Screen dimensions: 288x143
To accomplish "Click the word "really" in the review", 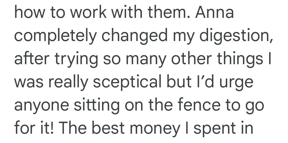I will coord(71,82).
